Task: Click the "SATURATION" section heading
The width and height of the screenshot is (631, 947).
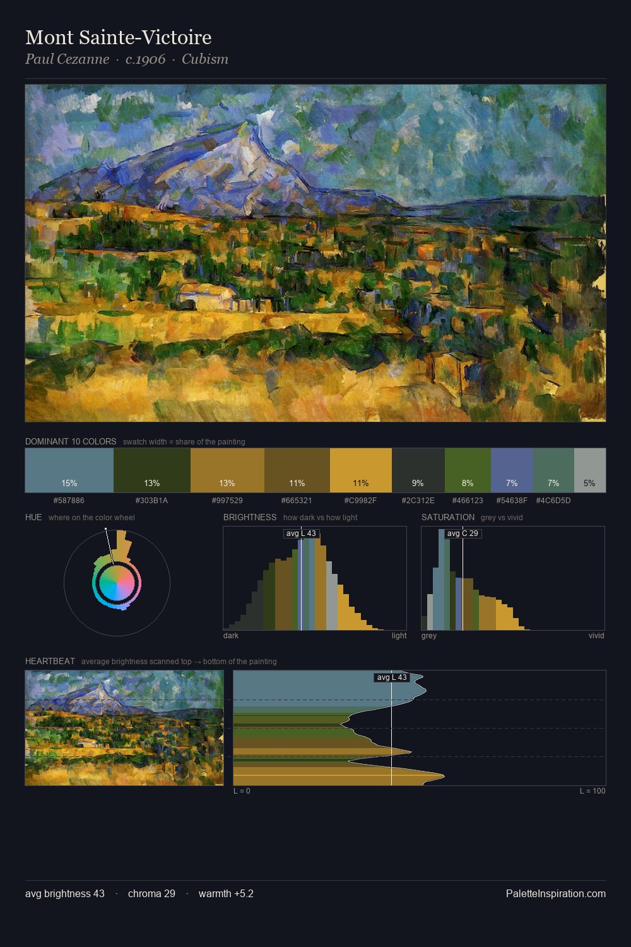Action: click(448, 517)
